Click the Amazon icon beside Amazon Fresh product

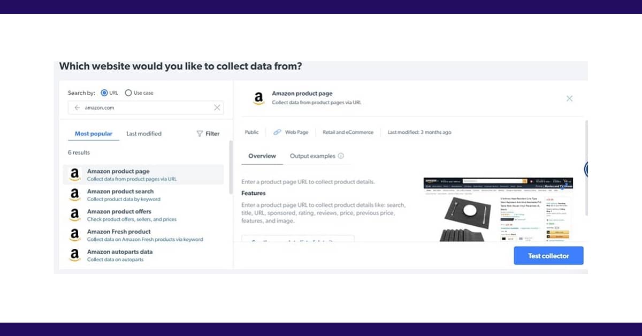[x=75, y=235]
